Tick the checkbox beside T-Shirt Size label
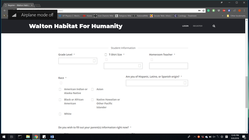Image resolution: width=249 pixels, height=140 pixels. (x=106, y=54)
